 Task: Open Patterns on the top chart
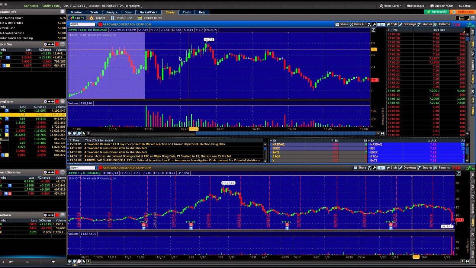(x=442, y=24)
